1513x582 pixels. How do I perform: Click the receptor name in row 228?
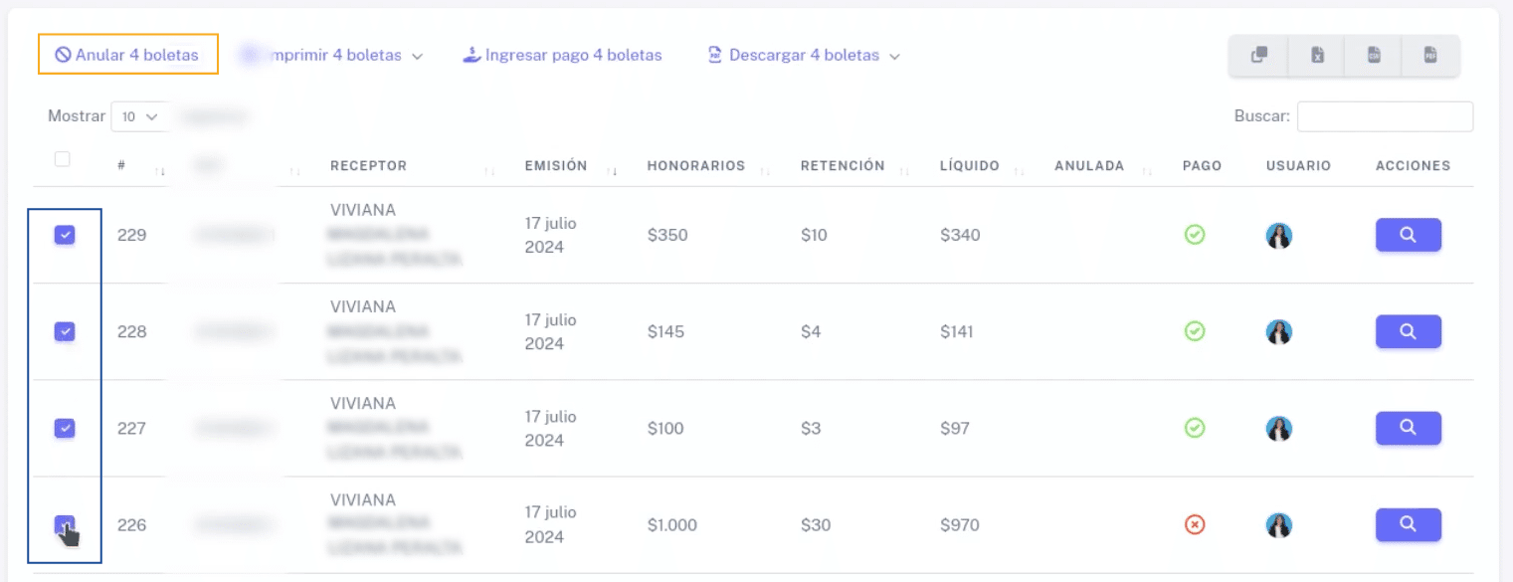tap(396, 331)
